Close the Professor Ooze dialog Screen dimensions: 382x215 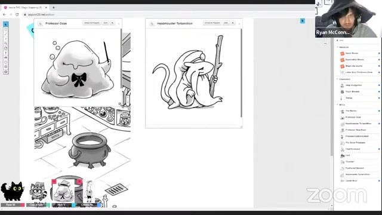tap(119, 24)
